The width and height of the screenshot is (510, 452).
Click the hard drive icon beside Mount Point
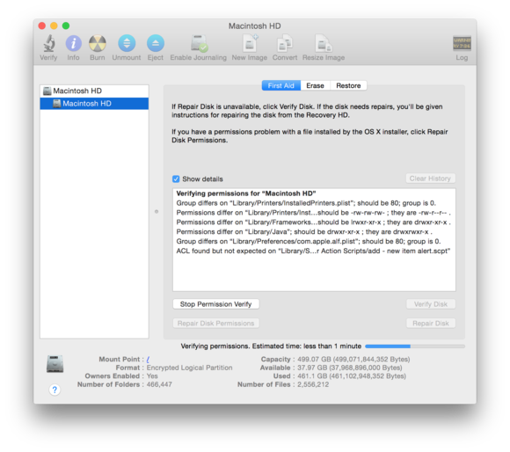(55, 364)
